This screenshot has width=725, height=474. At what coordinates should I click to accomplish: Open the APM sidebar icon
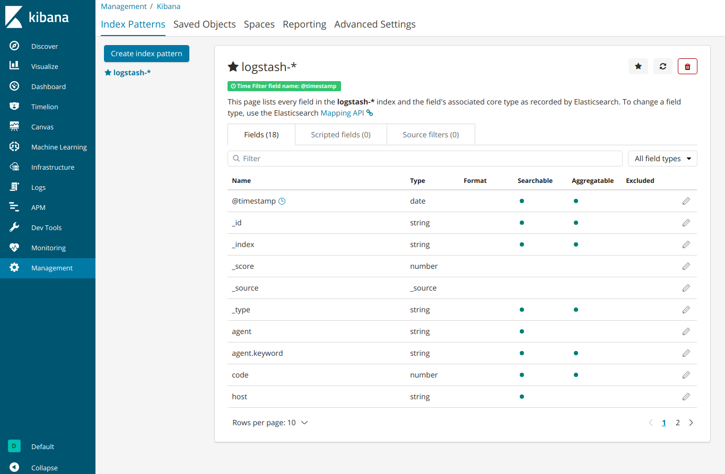15,207
